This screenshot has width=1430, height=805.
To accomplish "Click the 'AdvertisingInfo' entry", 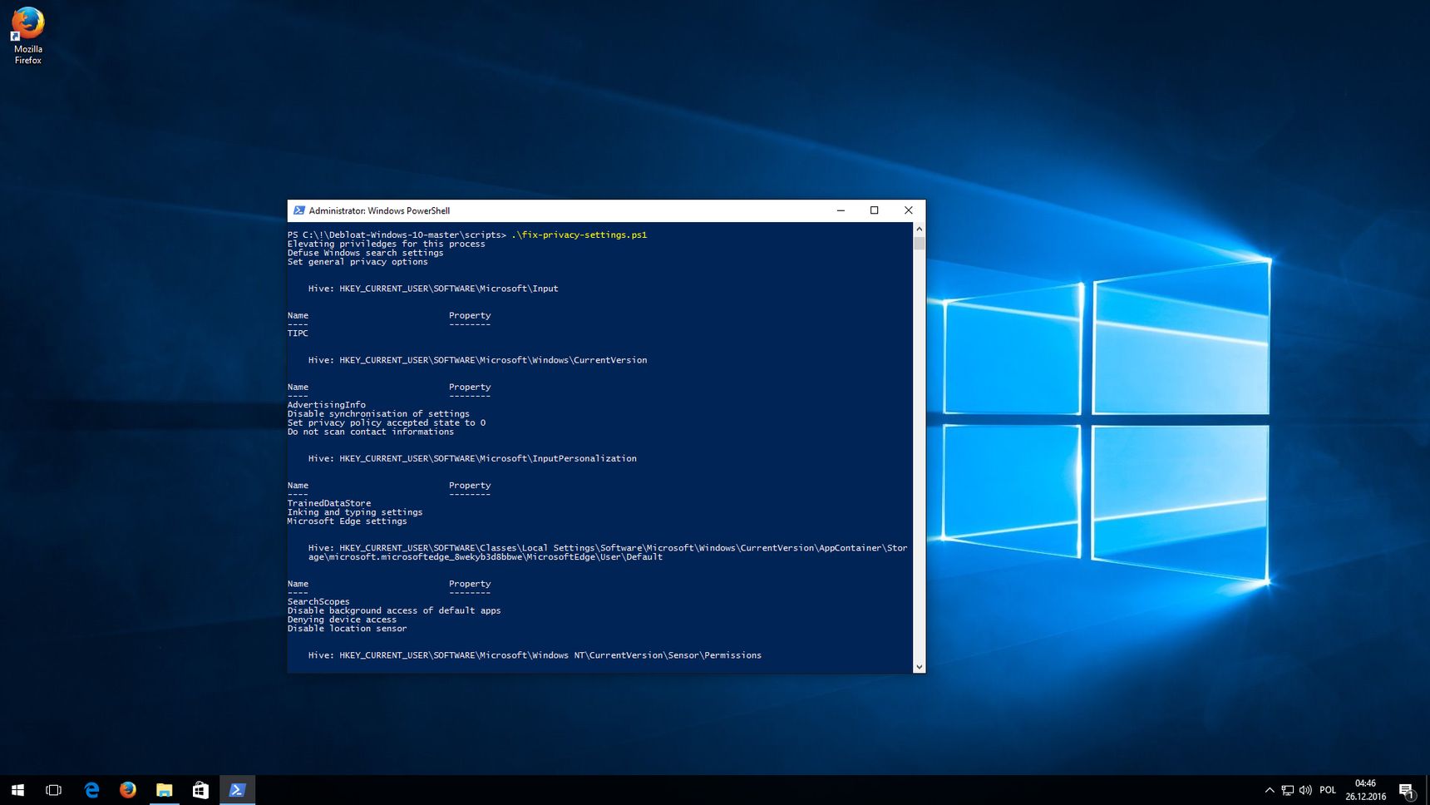I will (327, 405).
